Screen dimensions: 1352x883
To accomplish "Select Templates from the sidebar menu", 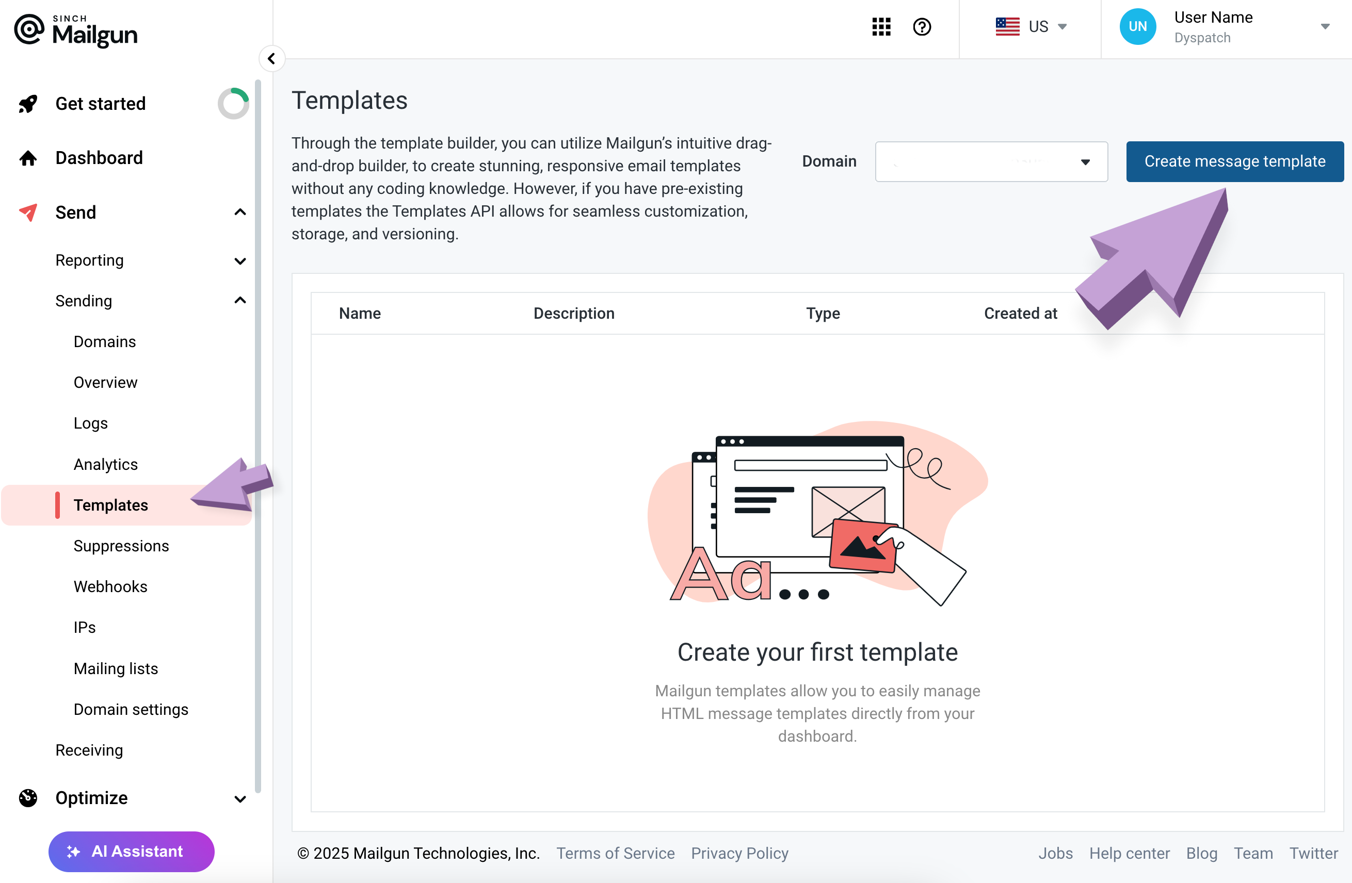I will [110, 504].
